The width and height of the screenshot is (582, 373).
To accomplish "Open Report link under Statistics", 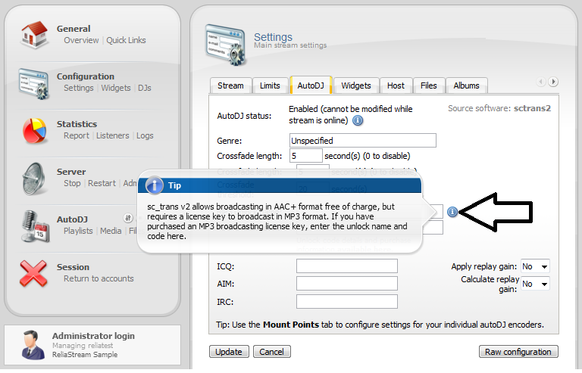I will point(77,135).
